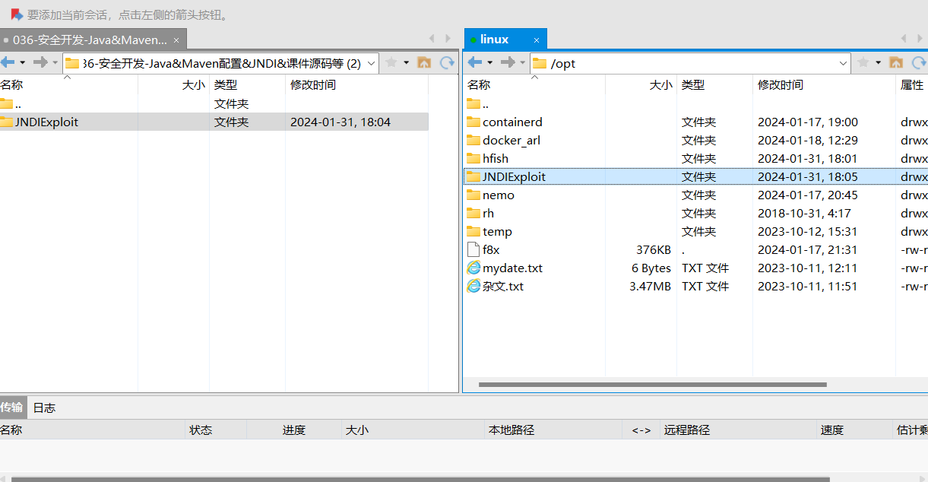This screenshot has width=928, height=482.
Task: Close the 036-安全开发-Java&Maven tab
Action: [176, 40]
